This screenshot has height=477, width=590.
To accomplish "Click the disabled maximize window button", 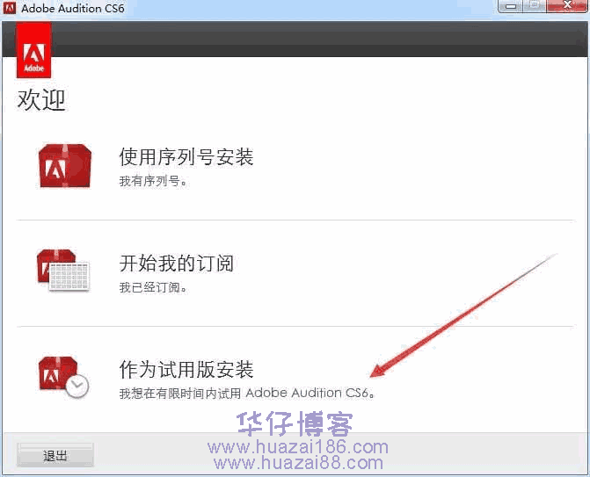I will pos(535,6).
